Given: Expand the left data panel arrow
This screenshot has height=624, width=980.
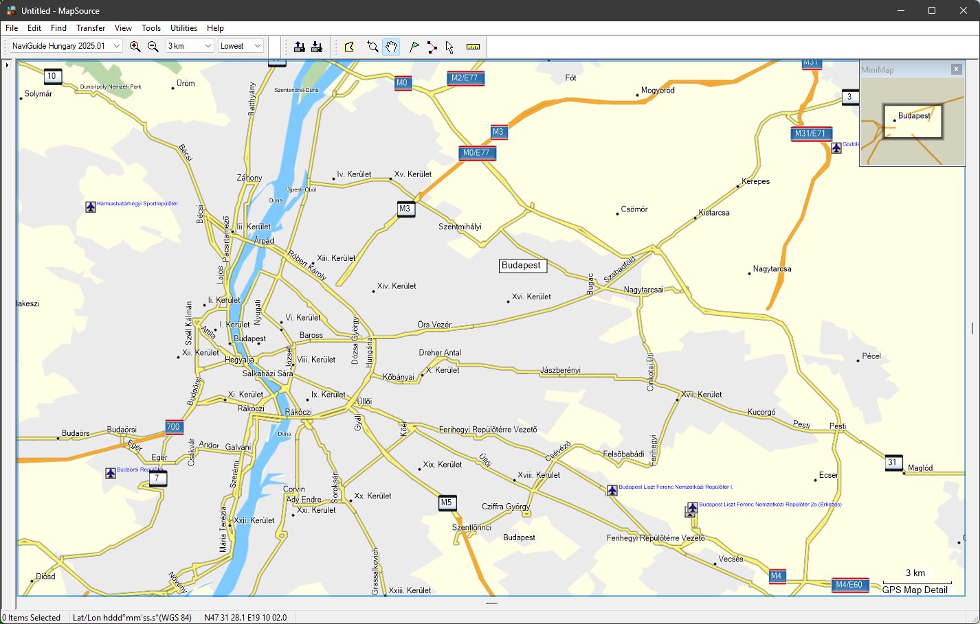Looking at the screenshot, I should tap(7, 65).
